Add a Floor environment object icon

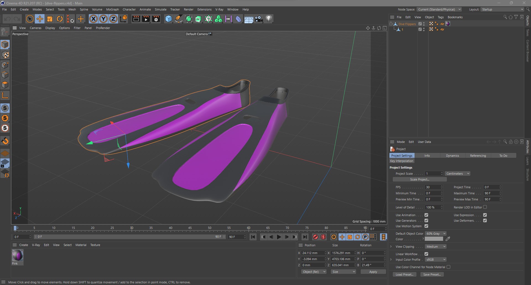249,19
